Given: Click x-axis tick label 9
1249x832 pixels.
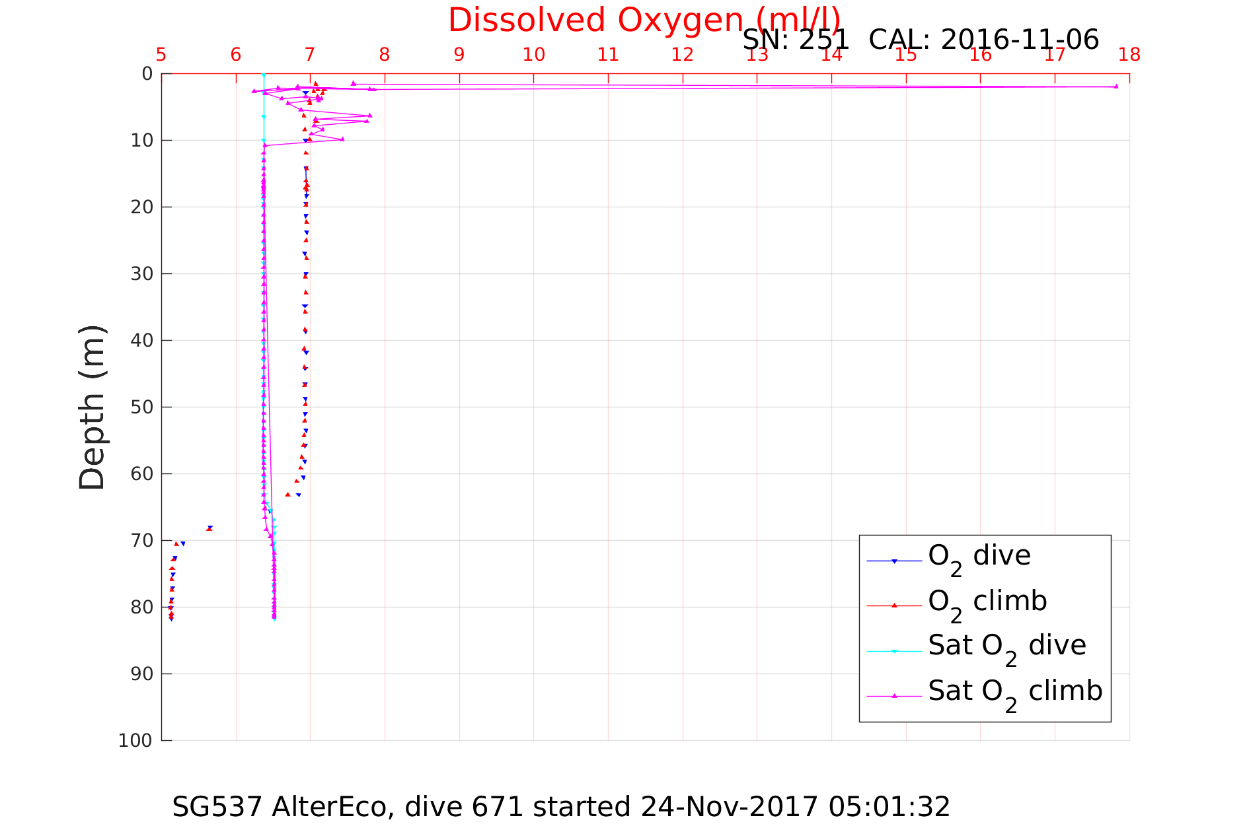Looking at the screenshot, I should coord(459,55).
